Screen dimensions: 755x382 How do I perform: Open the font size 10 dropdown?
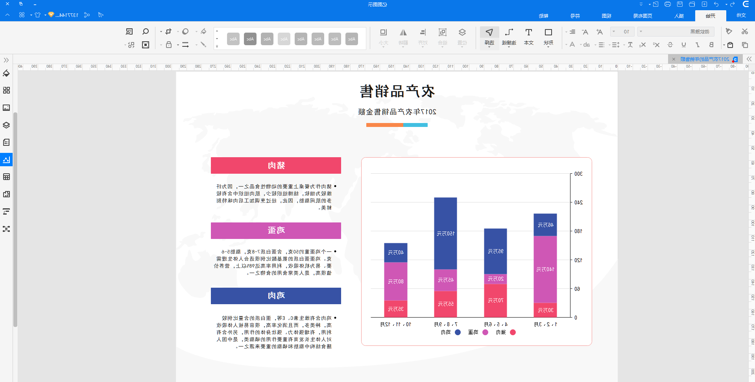(622, 31)
